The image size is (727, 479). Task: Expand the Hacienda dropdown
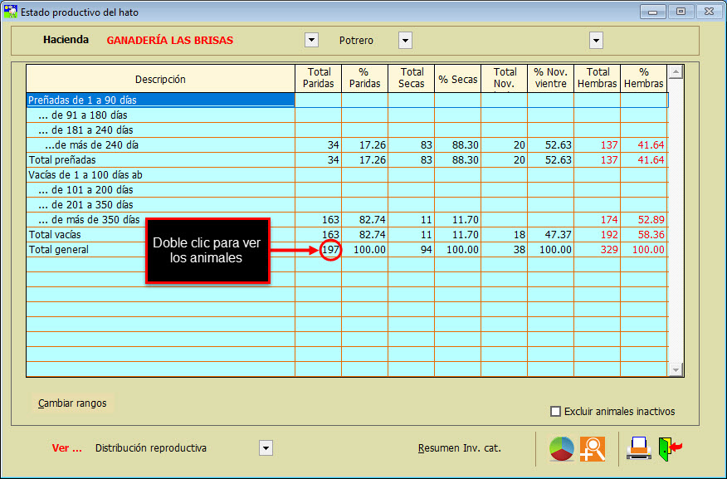click(x=311, y=40)
